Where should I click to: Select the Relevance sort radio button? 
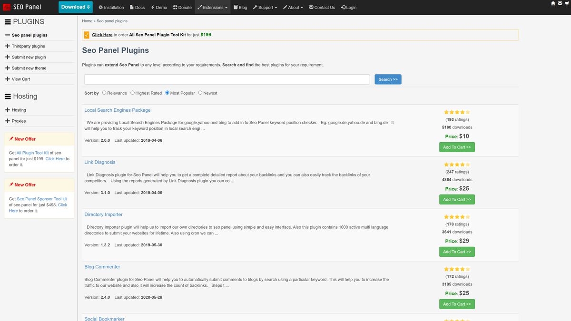[104, 93]
